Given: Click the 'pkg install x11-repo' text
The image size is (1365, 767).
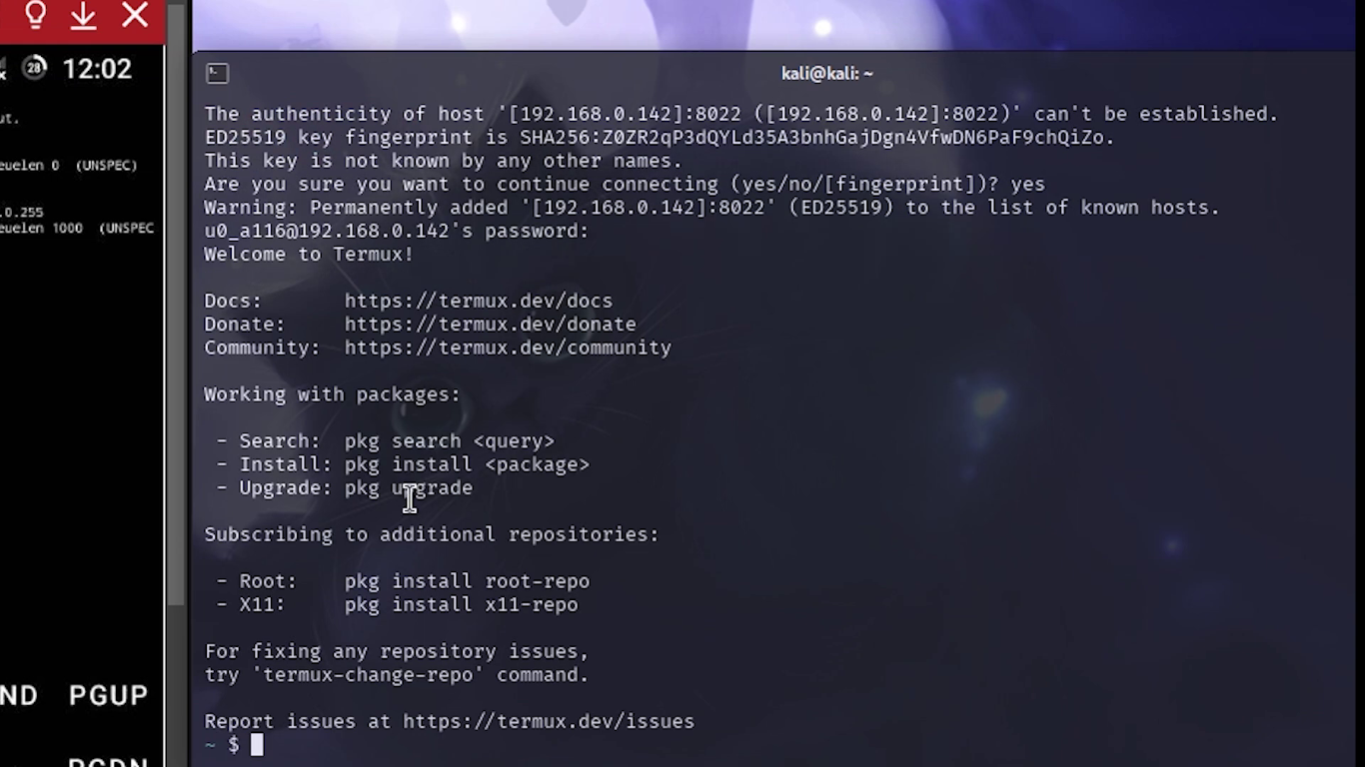Looking at the screenshot, I should tap(461, 604).
